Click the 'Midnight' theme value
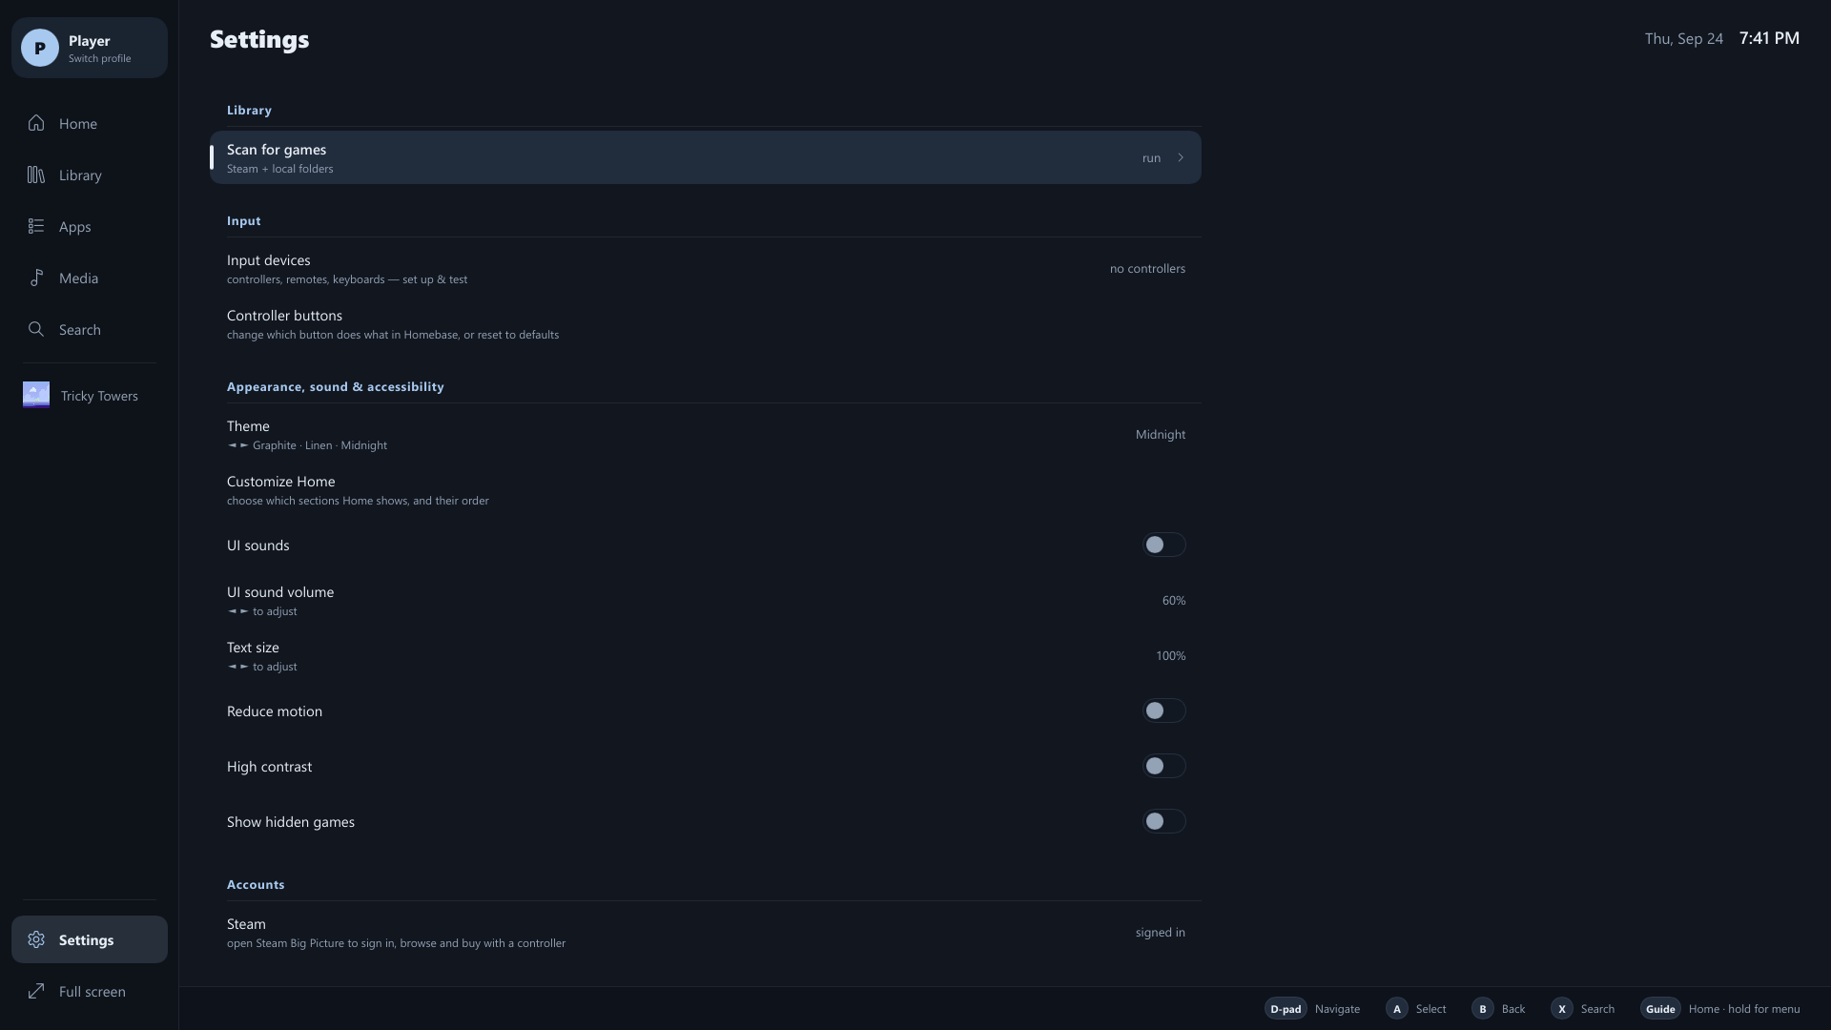 1161,434
